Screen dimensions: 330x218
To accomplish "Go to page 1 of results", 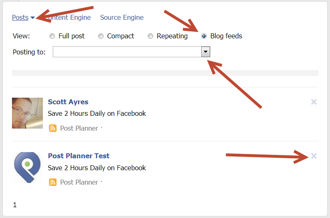I will [x=15, y=205].
